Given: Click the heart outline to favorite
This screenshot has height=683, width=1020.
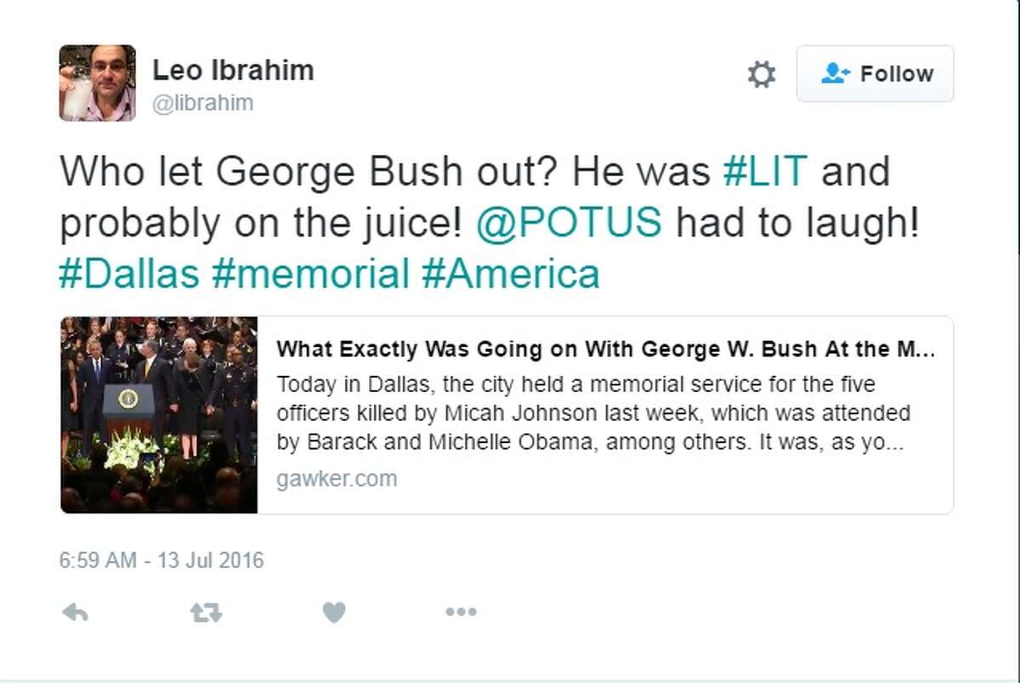Looking at the screenshot, I should coord(332,611).
